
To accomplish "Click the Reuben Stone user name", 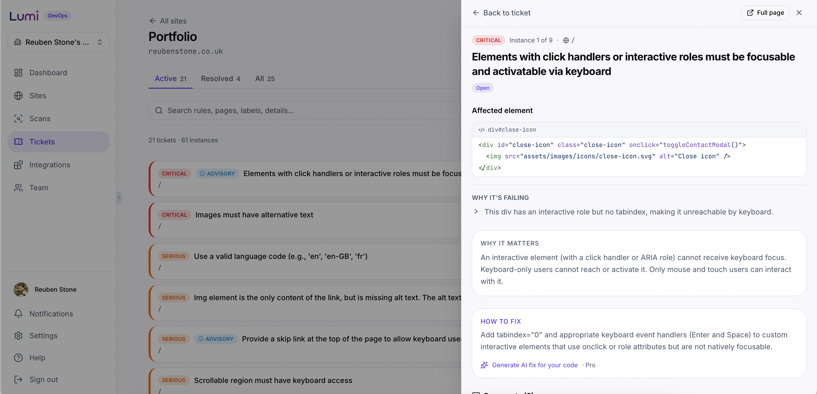I will point(56,289).
